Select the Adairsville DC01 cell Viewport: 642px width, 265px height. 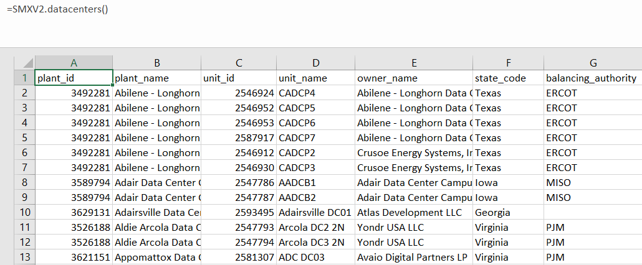point(315,212)
